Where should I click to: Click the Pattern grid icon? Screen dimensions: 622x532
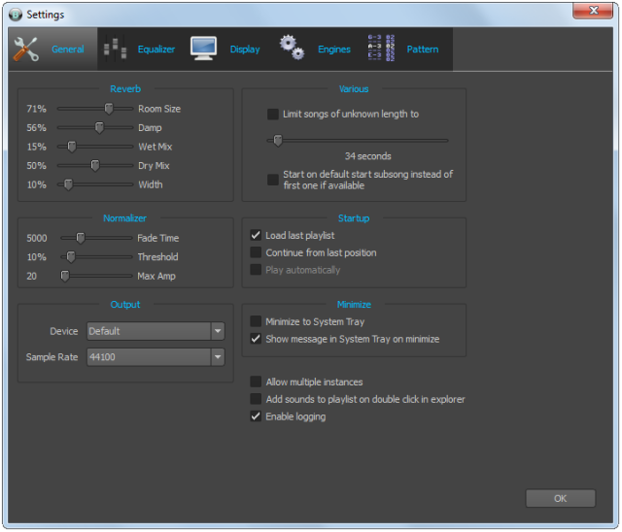pos(380,50)
